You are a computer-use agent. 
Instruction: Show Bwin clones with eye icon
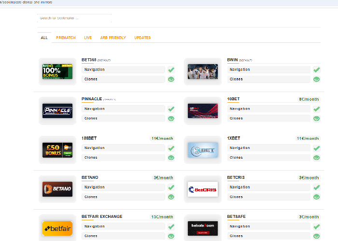pos(317,79)
